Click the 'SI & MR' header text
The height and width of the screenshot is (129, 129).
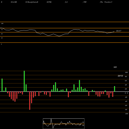click(14, 2)
